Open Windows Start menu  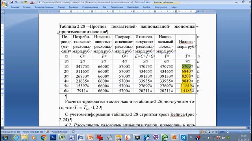click(5, 137)
